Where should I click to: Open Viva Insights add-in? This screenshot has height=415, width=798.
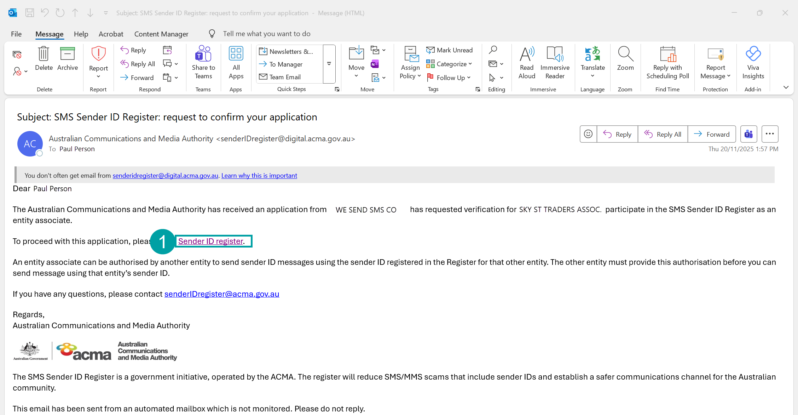pyautogui.click(x=753, y=63)
